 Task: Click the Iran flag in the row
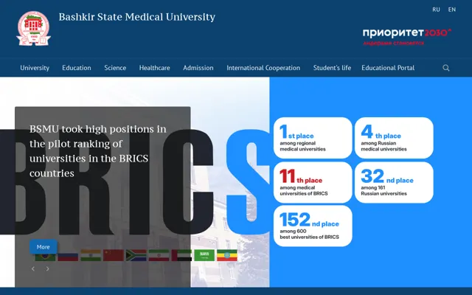pyautogui.click(x=159, y=255)
